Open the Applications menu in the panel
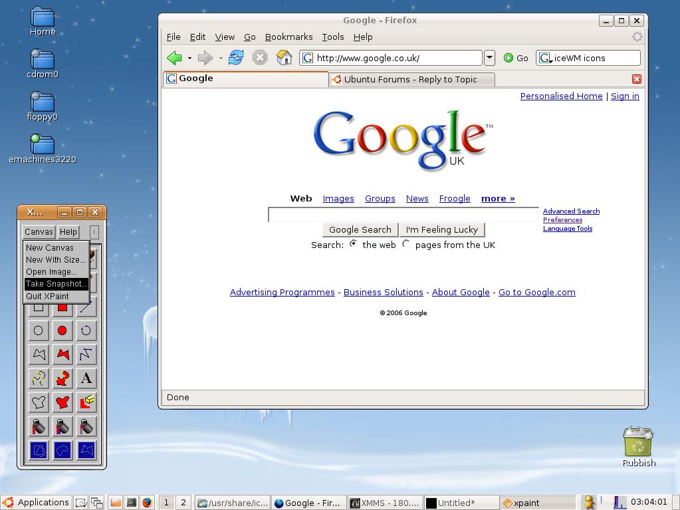This screenshot has width=680, height=510. (x=37, y=503)
